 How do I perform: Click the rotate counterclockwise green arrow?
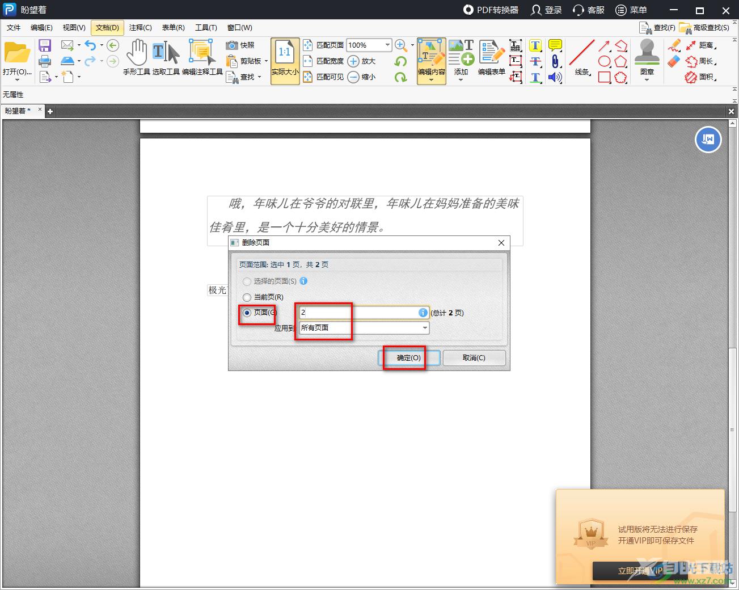(x=400, y=61)
